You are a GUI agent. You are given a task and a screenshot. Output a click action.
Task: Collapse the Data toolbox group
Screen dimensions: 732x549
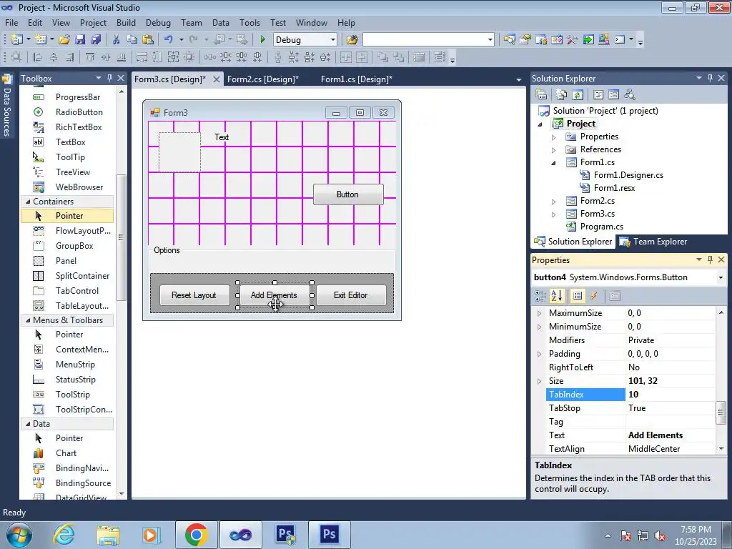28,423
